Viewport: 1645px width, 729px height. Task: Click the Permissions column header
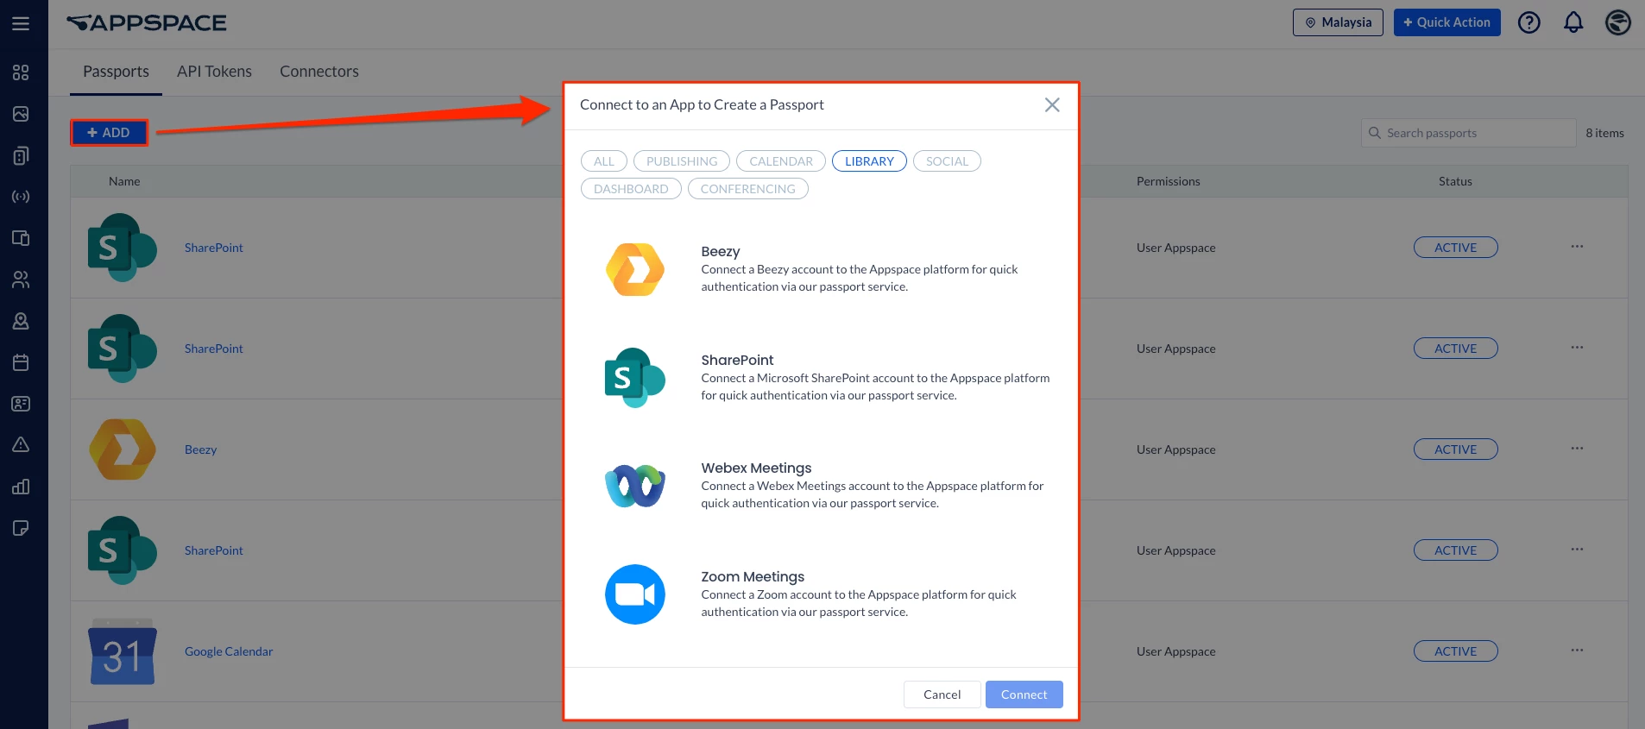[1168, 181]
